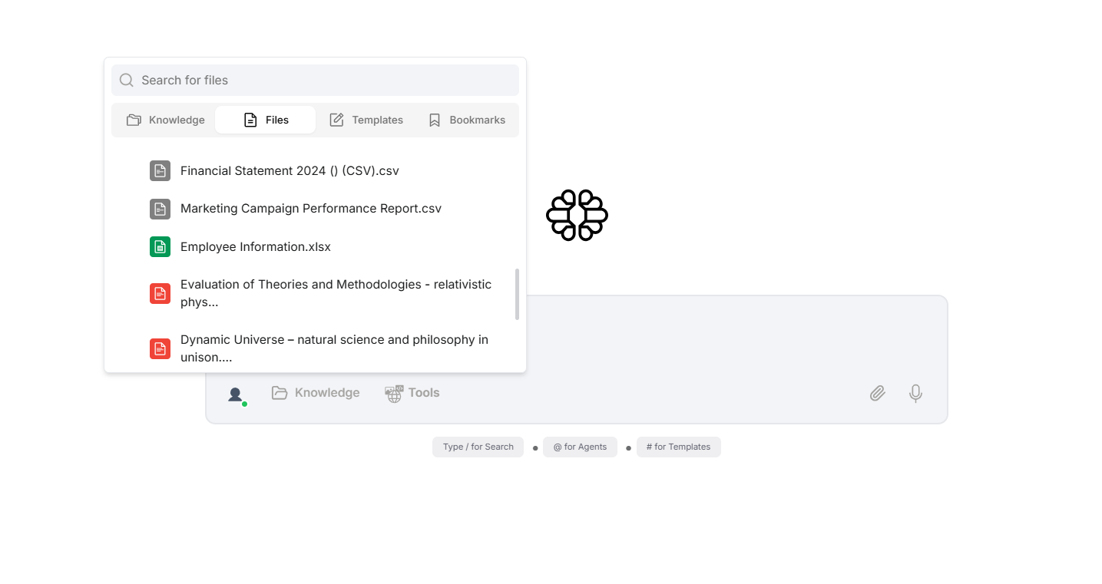Screen dimensions: 1102x584
Task: Click the green Employee Information spreadsheet icon
Action: pos(160,246)
